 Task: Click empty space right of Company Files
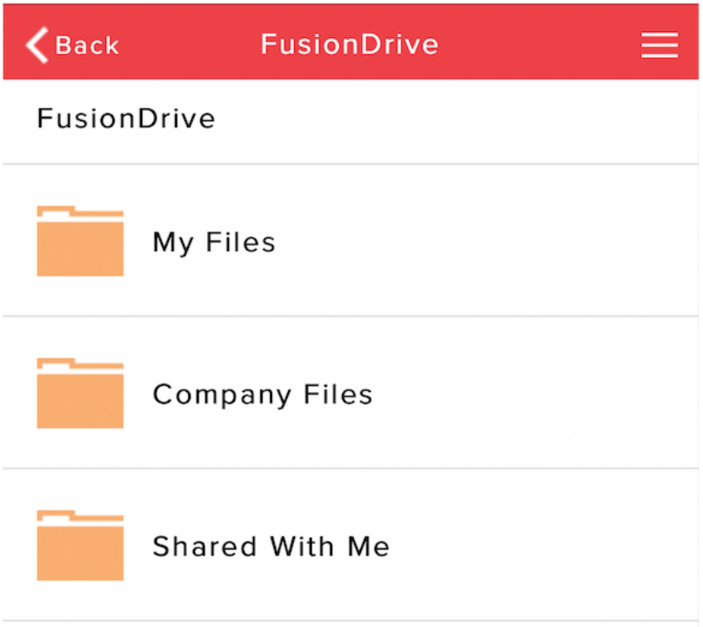point(539,394)
